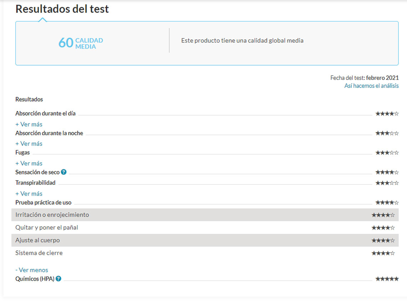Click star rating for Absorción durante el día
Screen dimensions: 407x305
[387, 114]
